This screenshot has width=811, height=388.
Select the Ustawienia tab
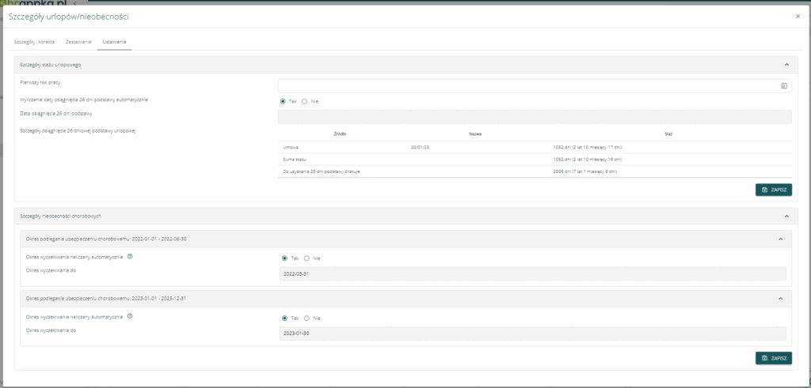pos(114,41)
